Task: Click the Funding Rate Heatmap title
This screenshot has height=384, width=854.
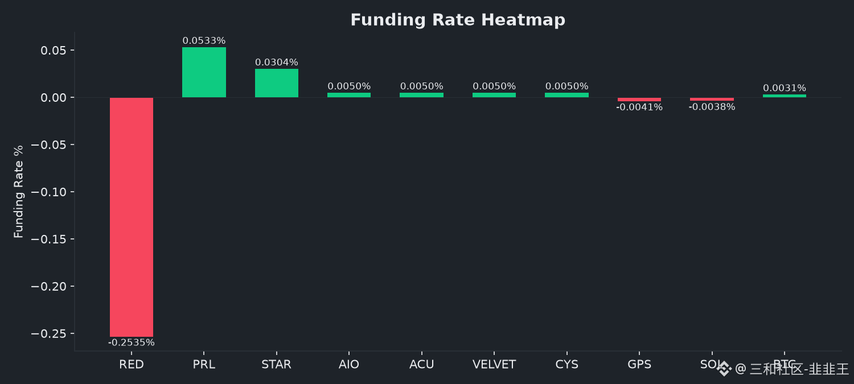Action: tap(458, 20)
